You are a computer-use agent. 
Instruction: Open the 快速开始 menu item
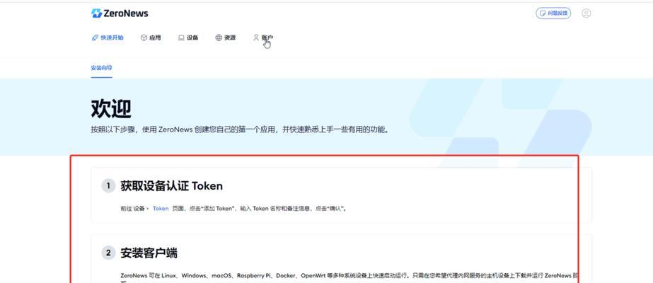pos(108,37)
